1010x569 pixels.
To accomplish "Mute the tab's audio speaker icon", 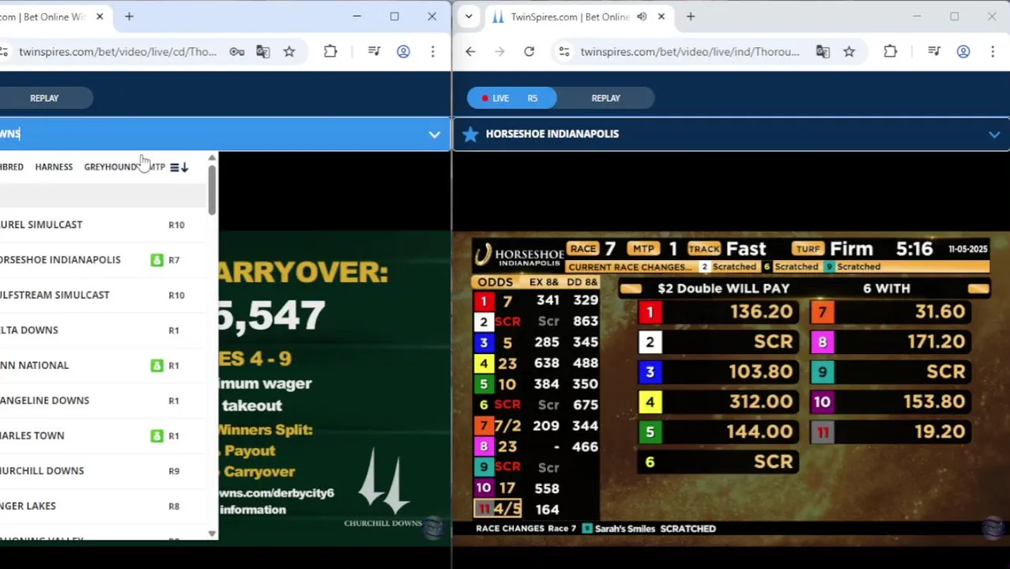I will click(642, 17).
